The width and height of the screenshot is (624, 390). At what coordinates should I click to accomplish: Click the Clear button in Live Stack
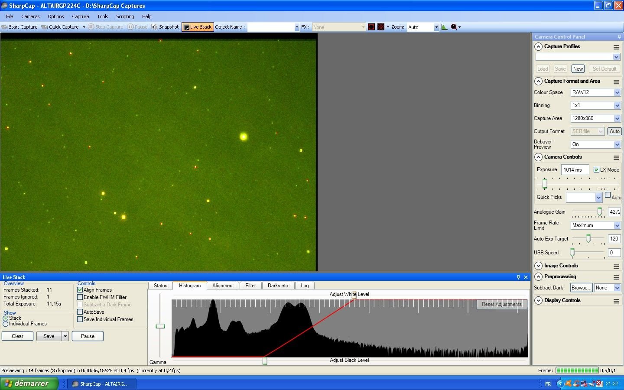pyautogui.click(x=17, y=336)
